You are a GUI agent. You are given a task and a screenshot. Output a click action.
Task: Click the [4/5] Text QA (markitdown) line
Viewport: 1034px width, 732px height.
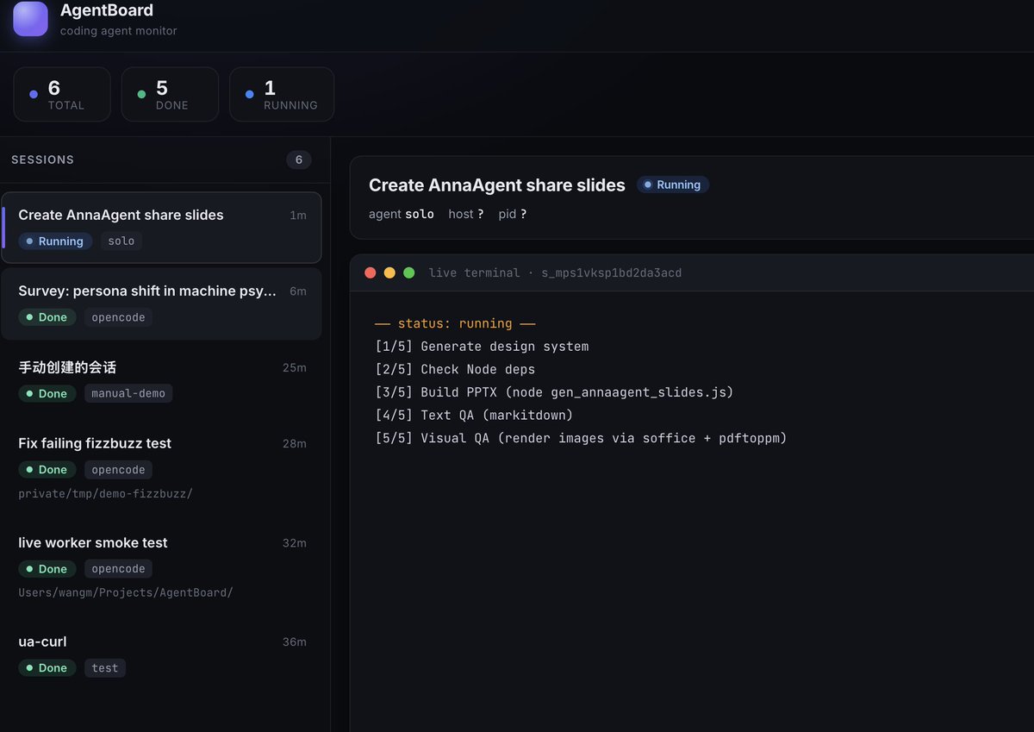click(474, 416)
